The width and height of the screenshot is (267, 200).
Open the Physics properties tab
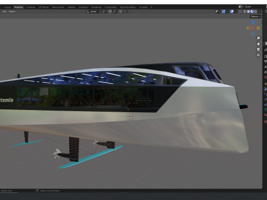pos(265,99)
